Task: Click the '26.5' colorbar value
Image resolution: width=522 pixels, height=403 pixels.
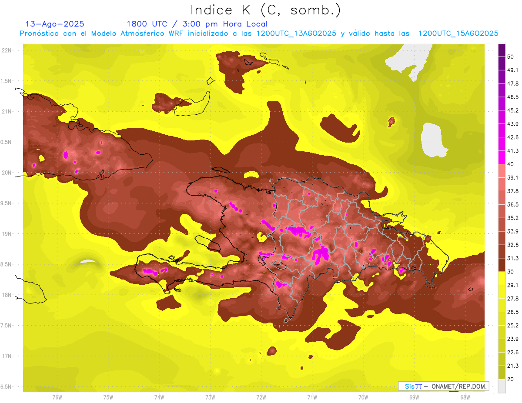Action: click(513, 312)
